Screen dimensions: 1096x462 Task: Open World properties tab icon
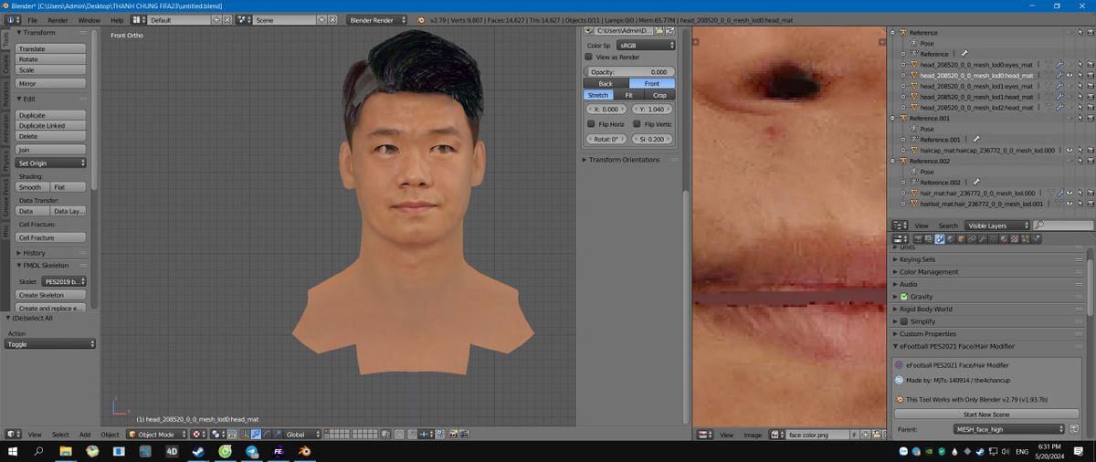[x=950, y=238]
